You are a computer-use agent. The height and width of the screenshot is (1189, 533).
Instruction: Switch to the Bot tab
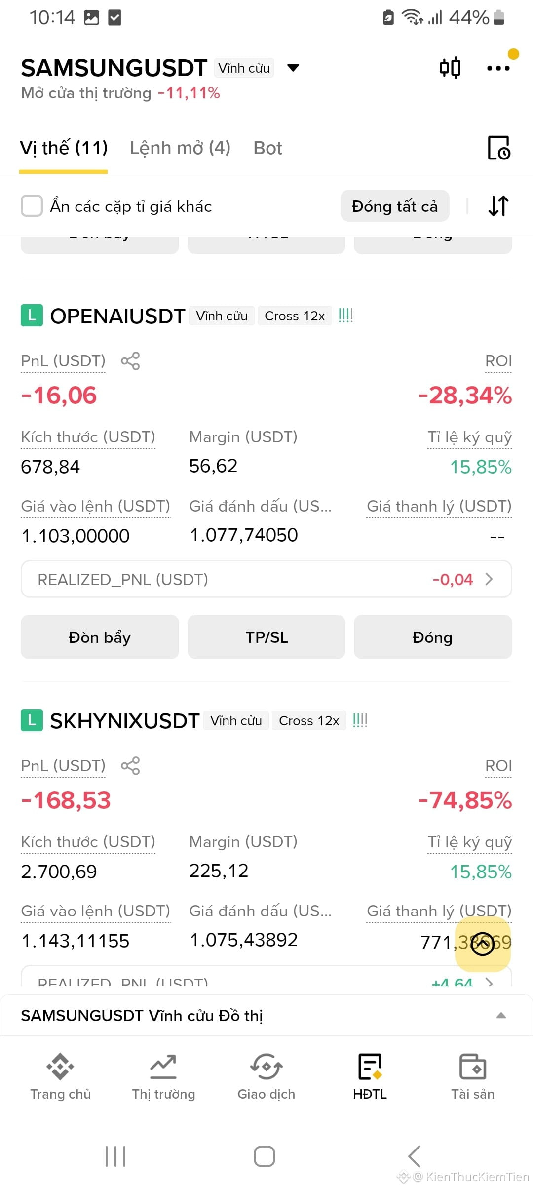[x=267, y=148]
